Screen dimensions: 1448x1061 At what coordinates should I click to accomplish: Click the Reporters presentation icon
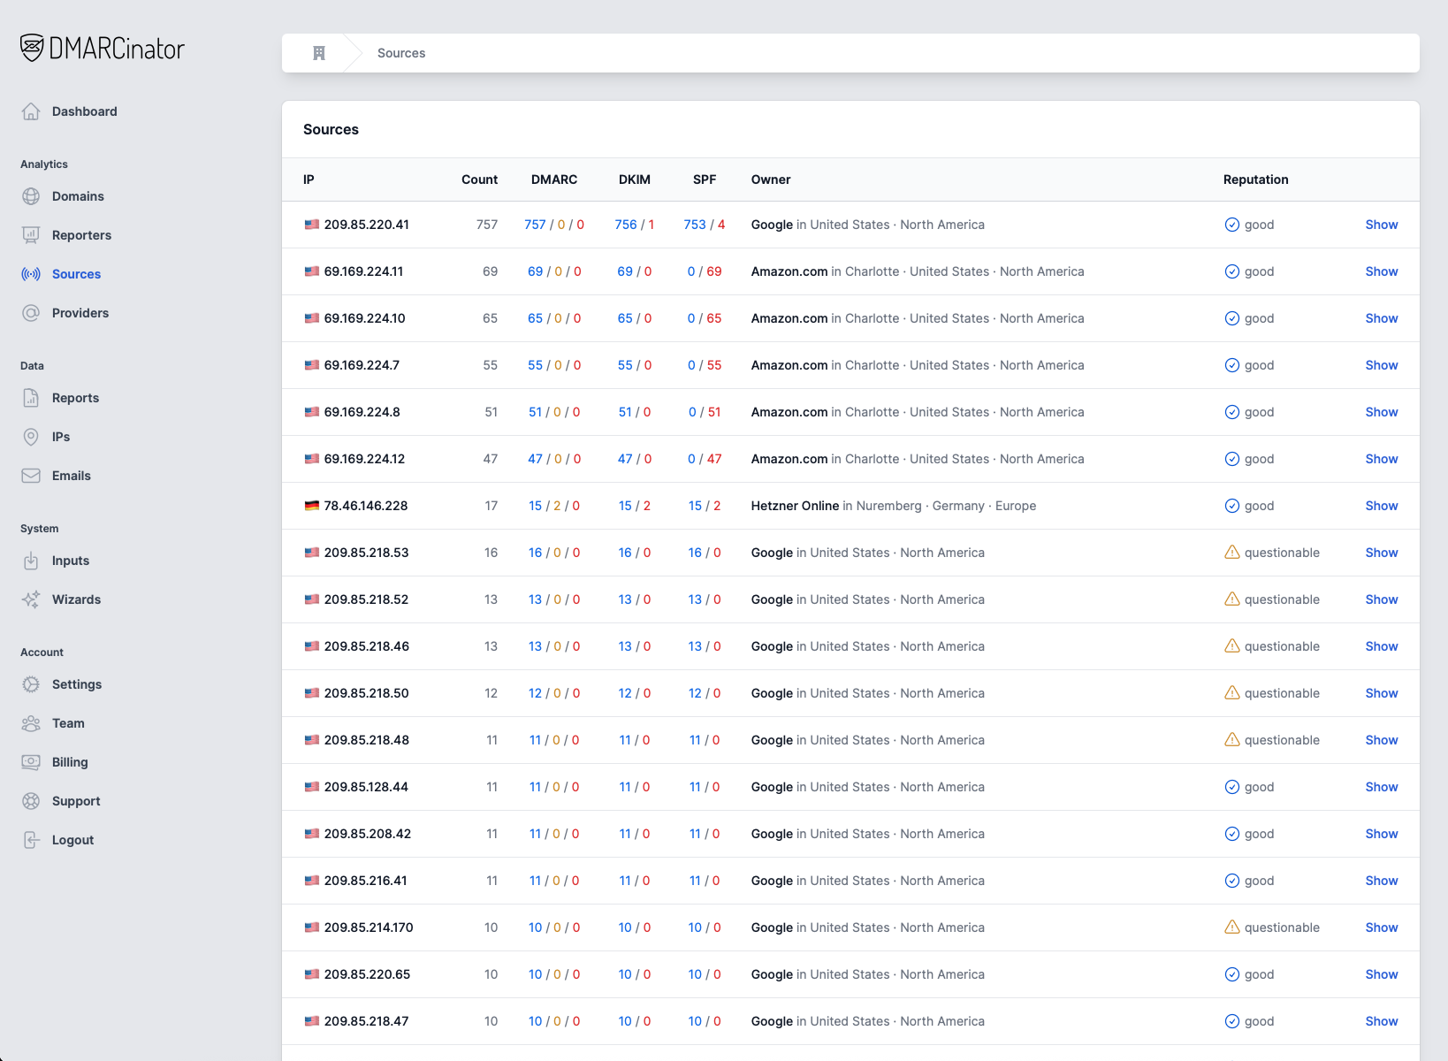(31, 235)
